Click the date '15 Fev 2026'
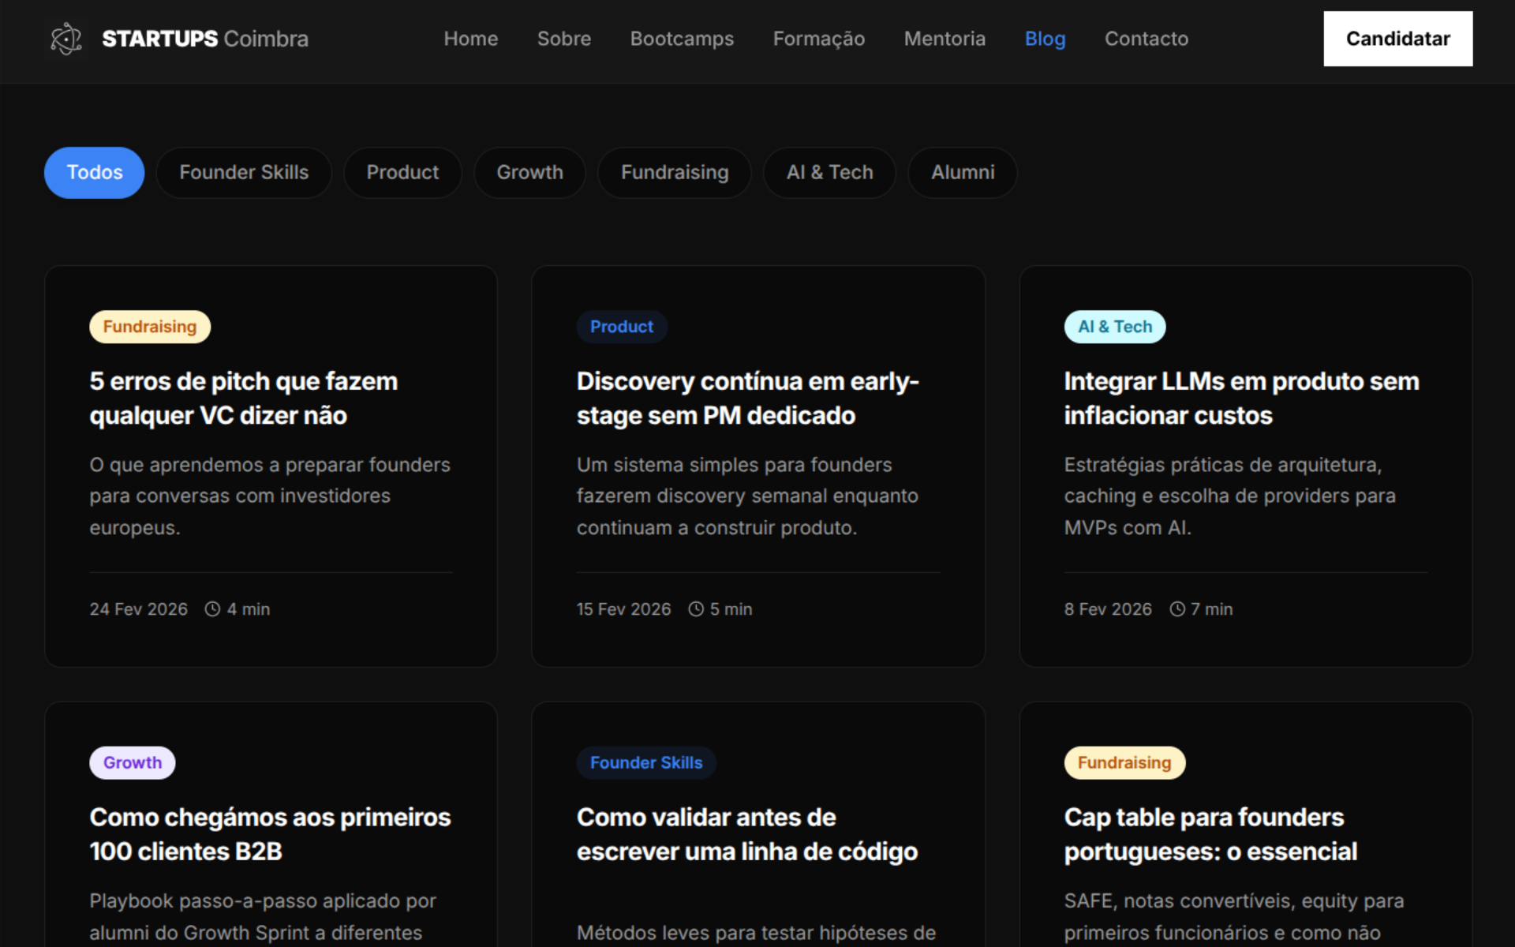This screenshot has height=947, width=1515. tap(623, 609)
